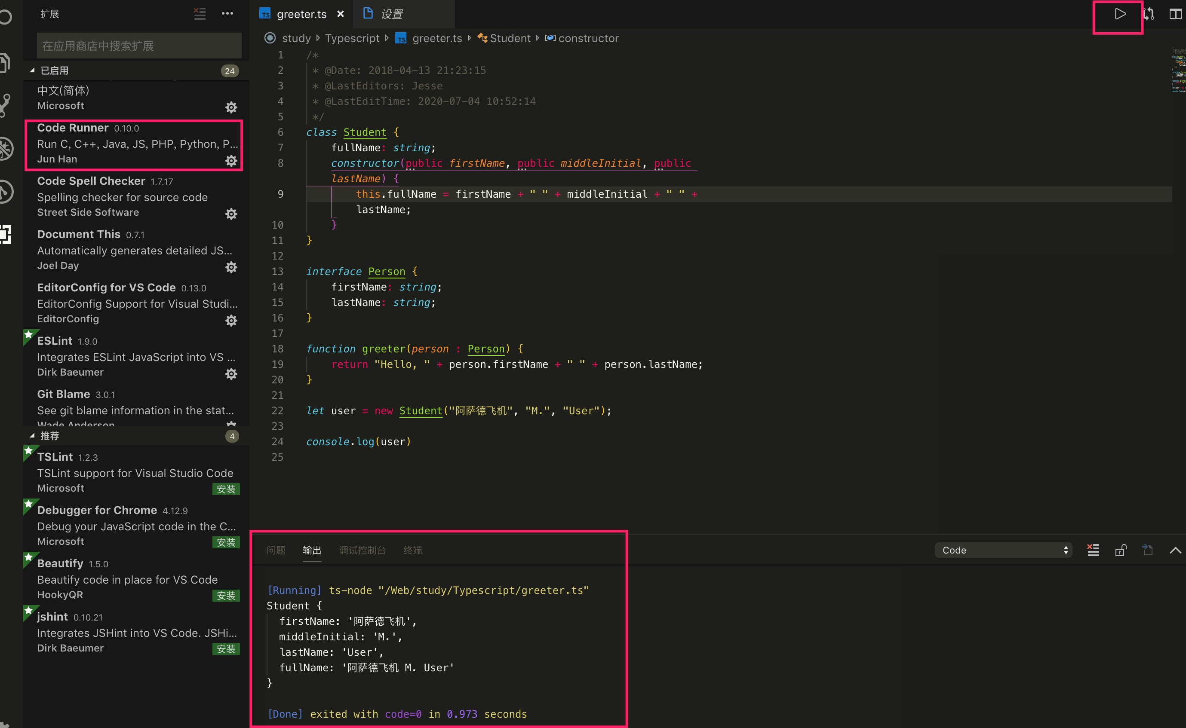Open the compare changes icon in editor toolbar
Image resolution: width=1186 pixels, height=728 pixels.
point(1149,15)
